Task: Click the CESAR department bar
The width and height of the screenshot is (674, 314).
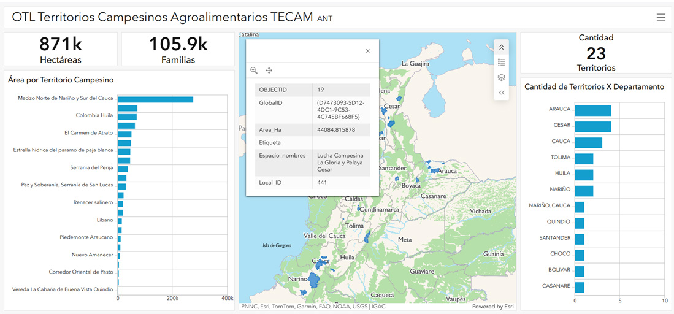Action: click(x=592, y=126)
